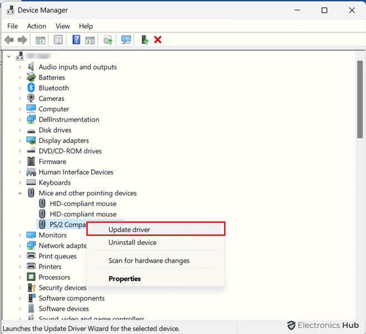This screenshot has height=334, width=366.
Task: Click the Forward arrow toolbar icon
Action: point(22,40)
